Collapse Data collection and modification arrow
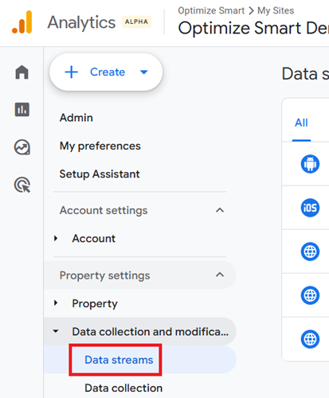The width and height of the screenshot is (329, 398). coord(56,331)
